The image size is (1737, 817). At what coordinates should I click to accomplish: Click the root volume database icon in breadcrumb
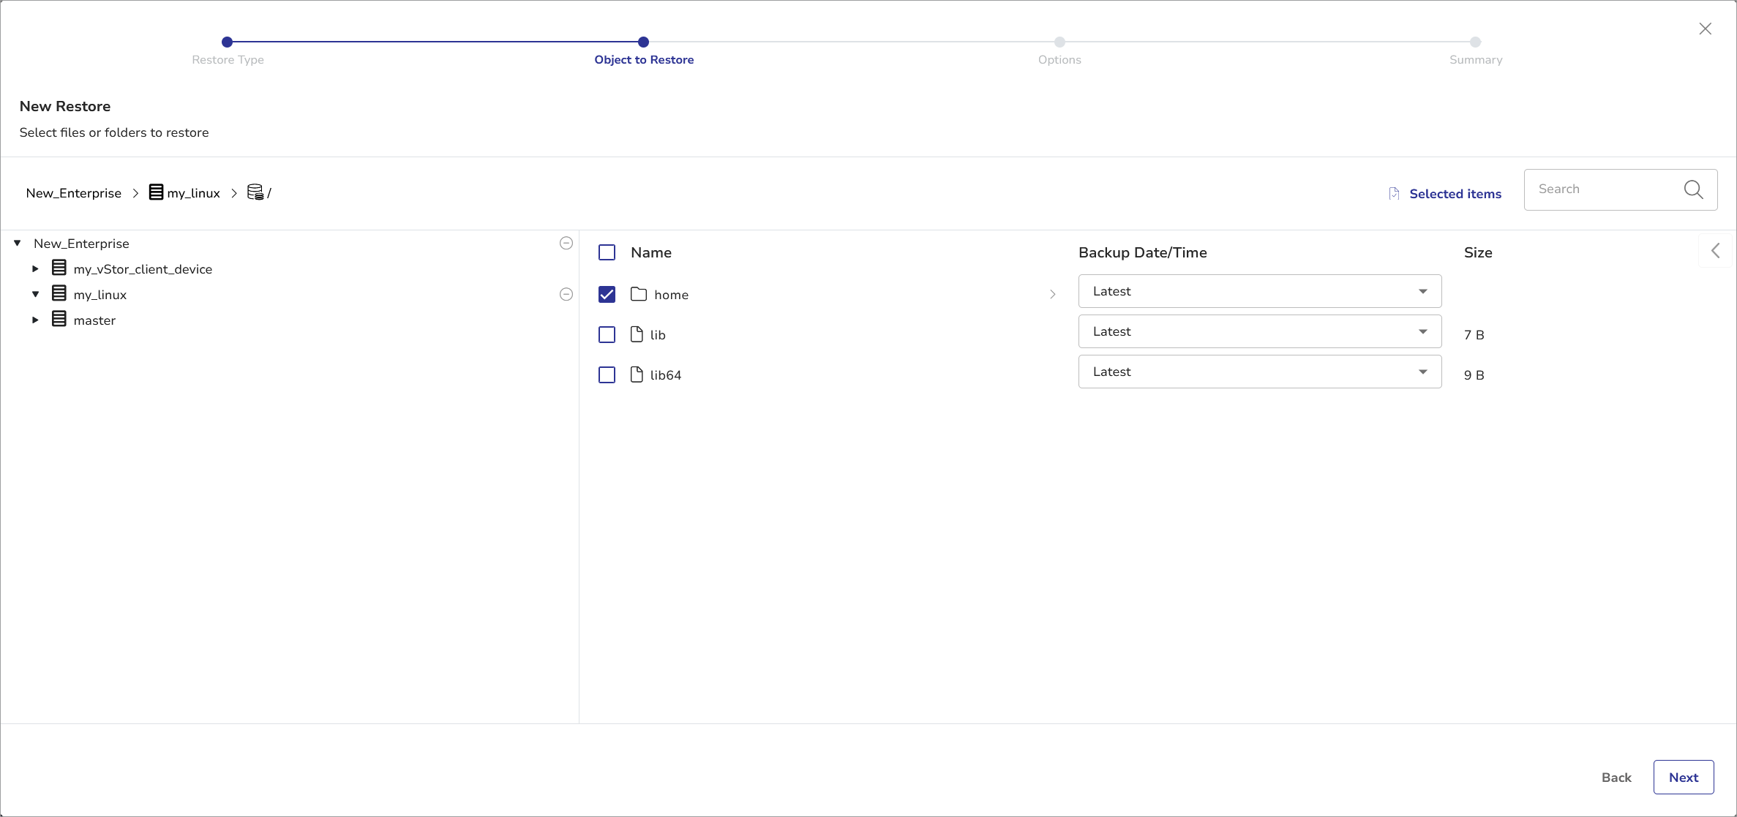tap(255, 192)
